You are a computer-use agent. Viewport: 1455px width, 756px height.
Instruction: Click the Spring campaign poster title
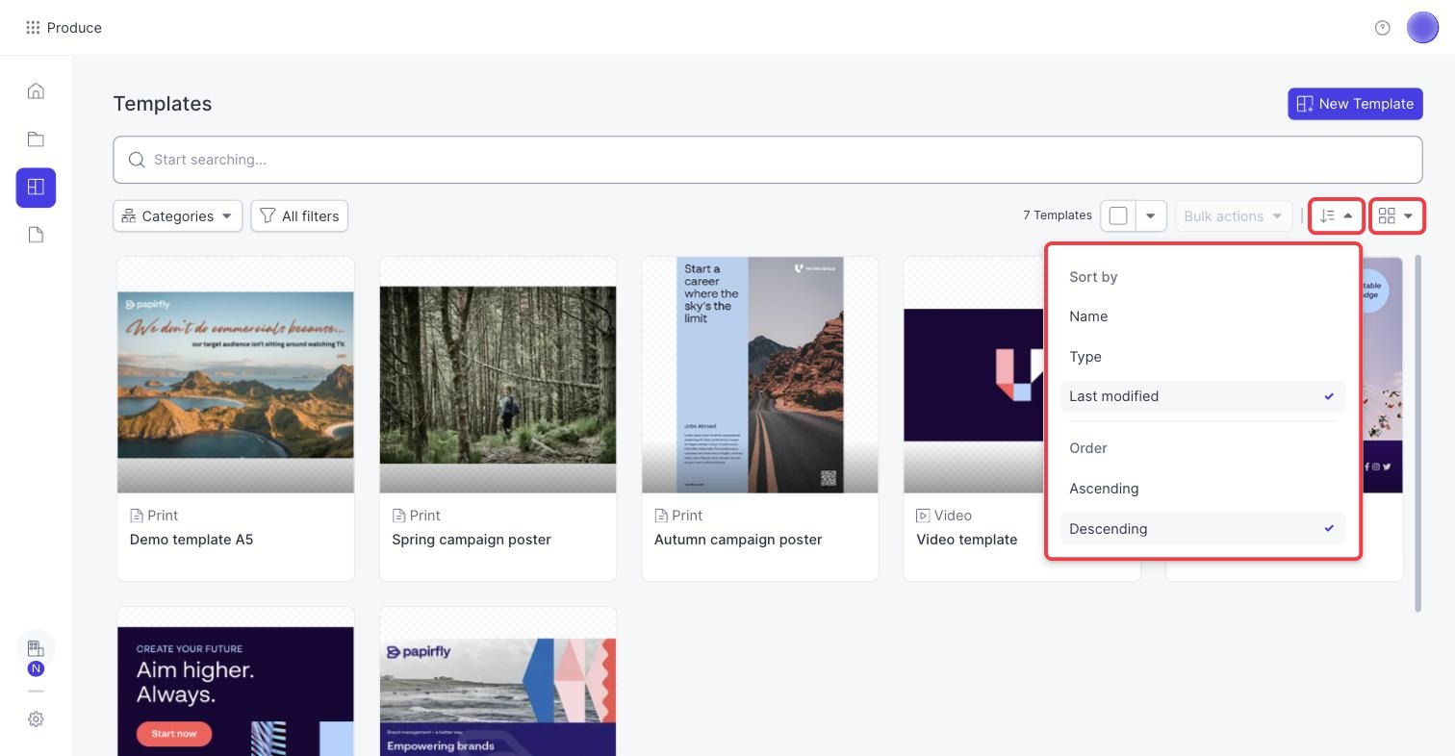point(472,540)
